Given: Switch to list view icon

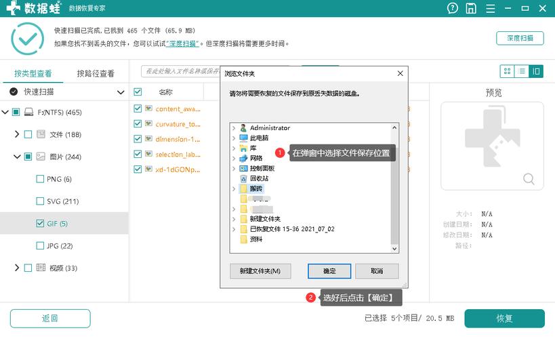Looking at the screenshot, I should click(x=521, y=71).
